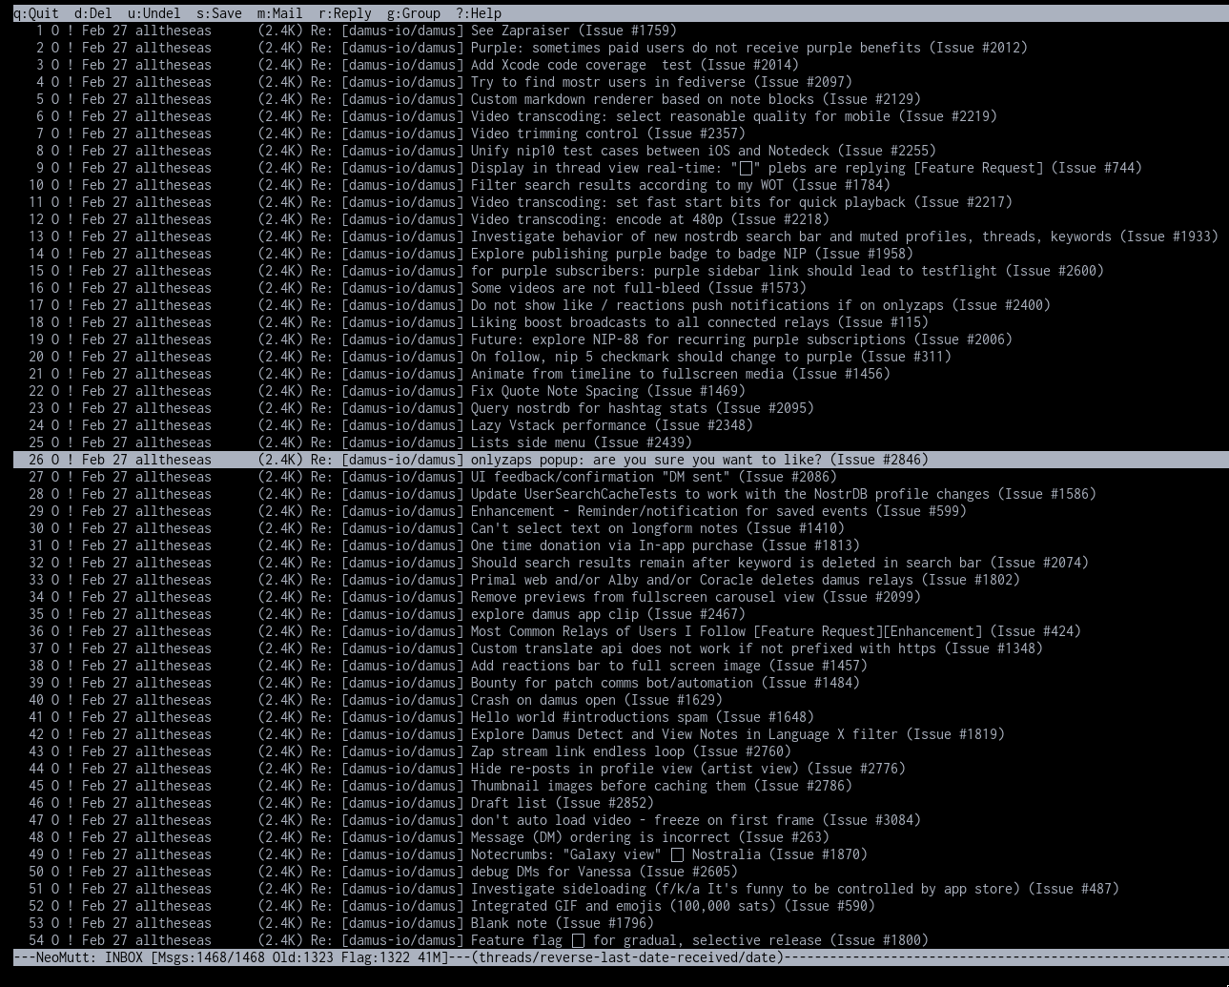Select u:Undel in the top bar

[154, 13]
